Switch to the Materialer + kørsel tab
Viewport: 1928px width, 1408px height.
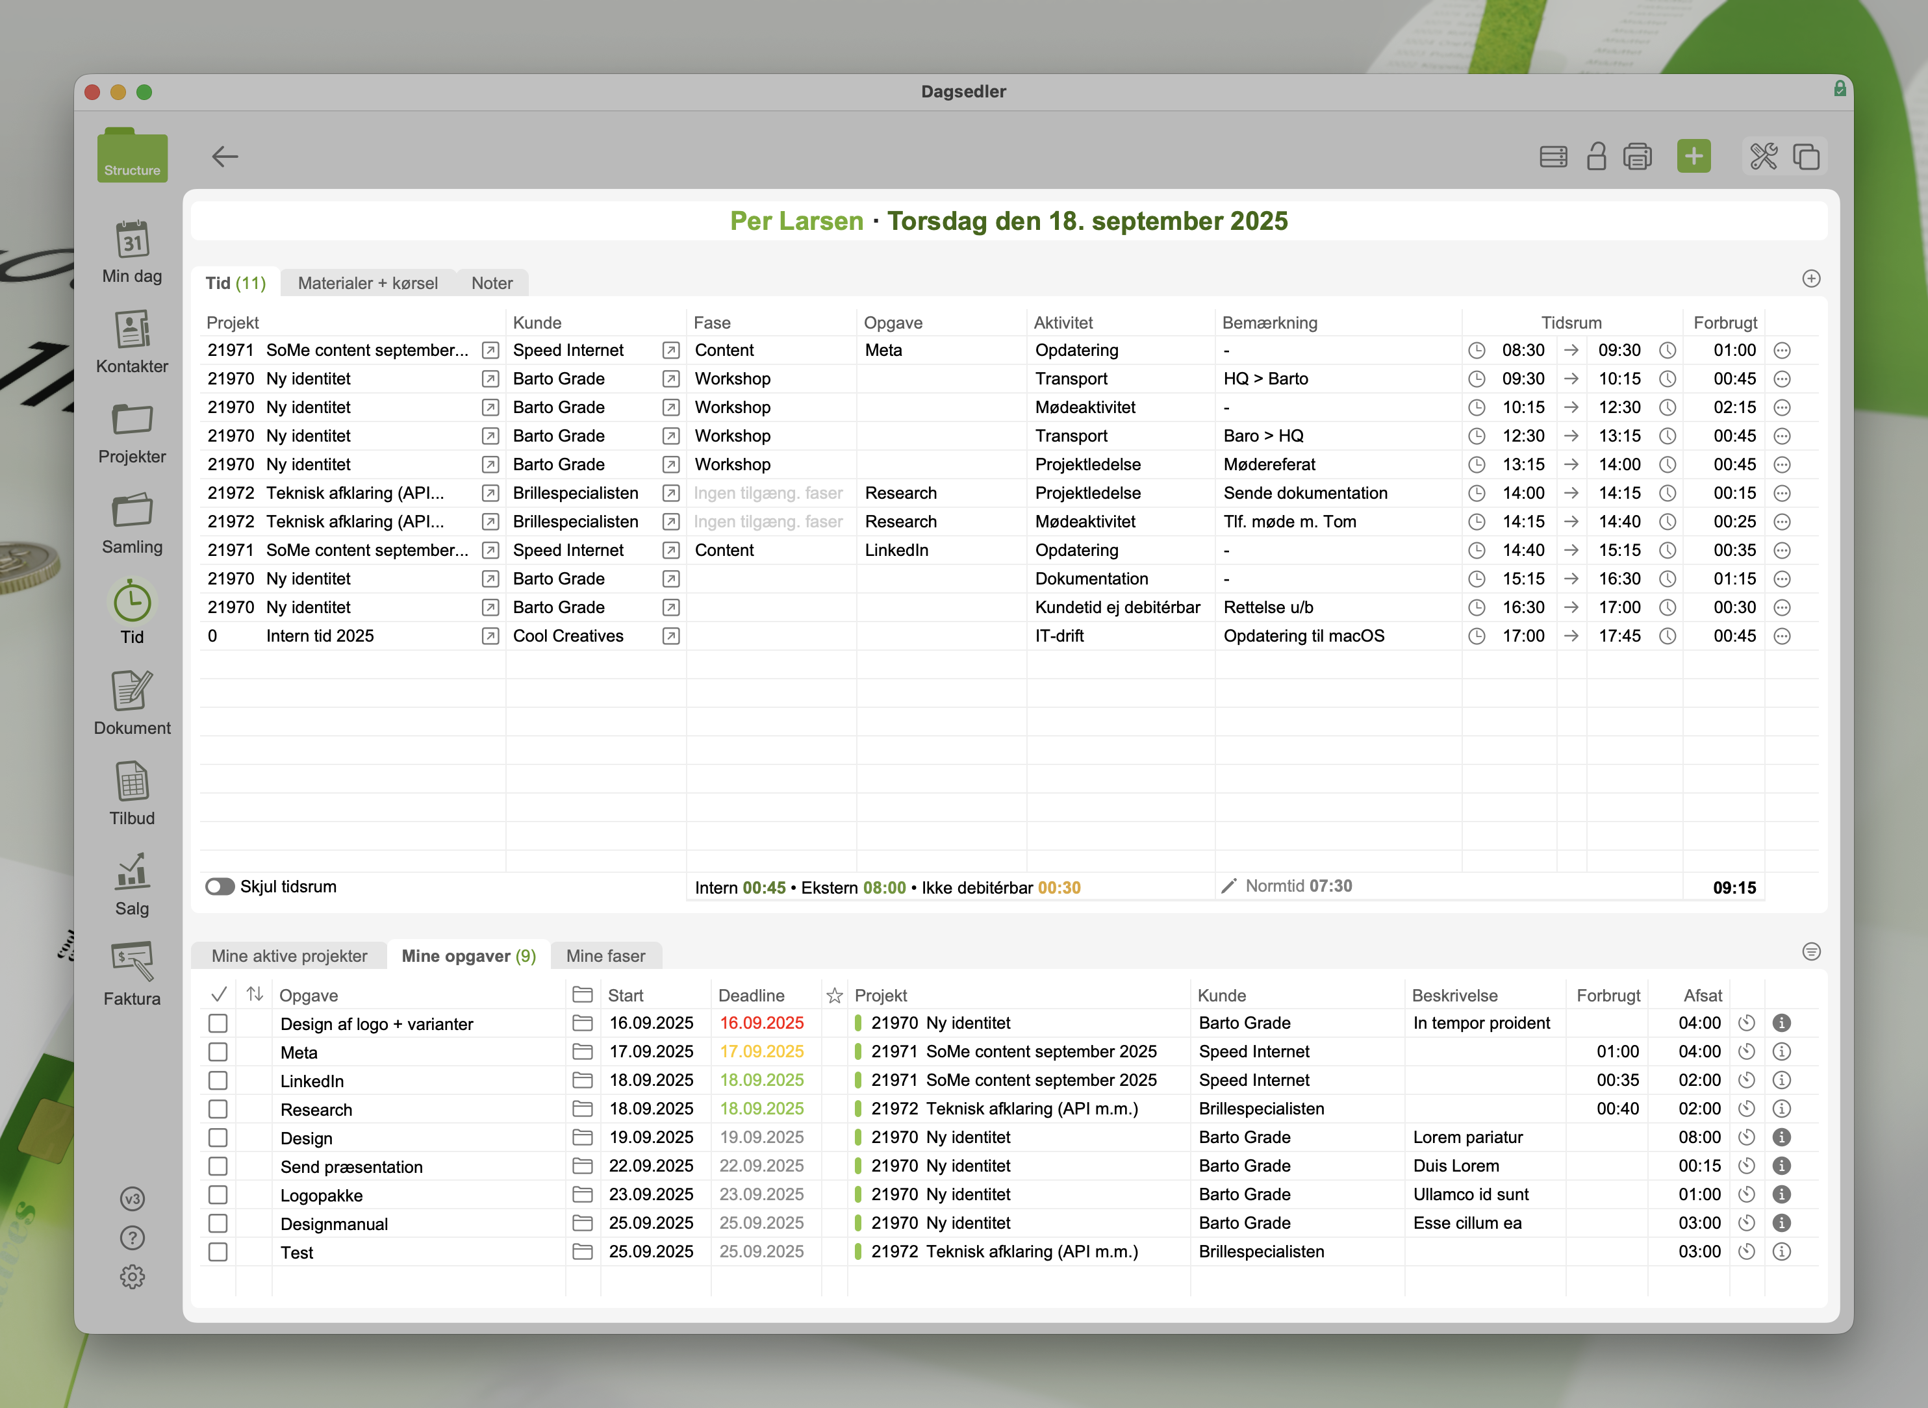tap(368, 283)
